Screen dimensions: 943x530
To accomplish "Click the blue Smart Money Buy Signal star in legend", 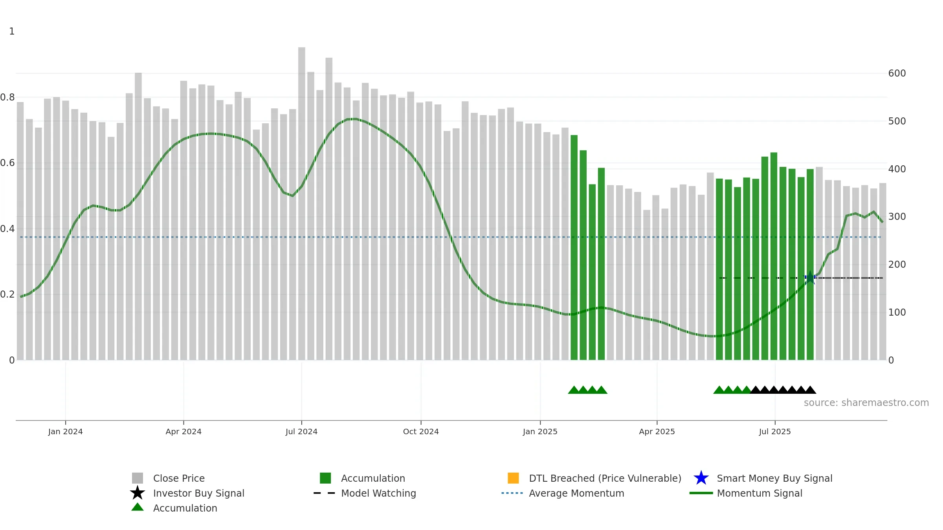I will pos(701,478).
